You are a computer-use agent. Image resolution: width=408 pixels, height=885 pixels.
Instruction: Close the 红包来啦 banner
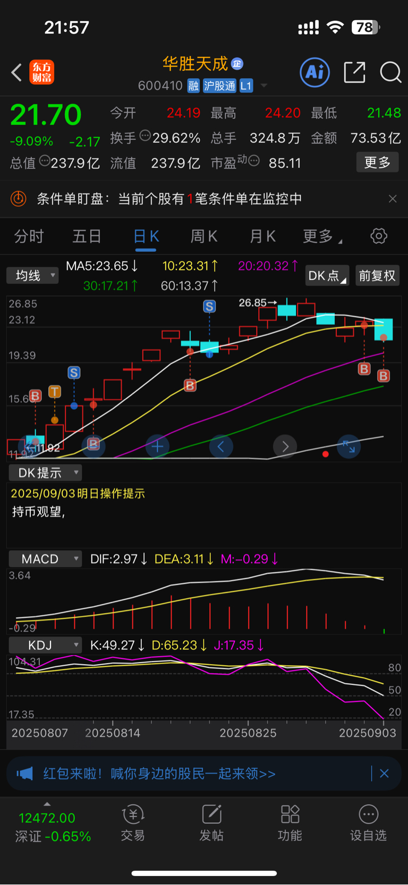[x=384, y=773]
